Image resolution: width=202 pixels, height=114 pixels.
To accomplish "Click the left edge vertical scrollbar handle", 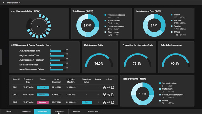I will [1, 57].
